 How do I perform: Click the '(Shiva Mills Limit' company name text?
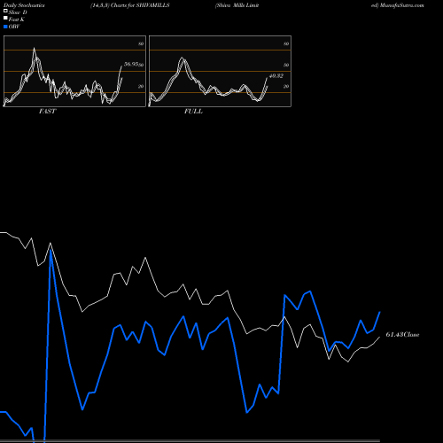coord(237,5)
